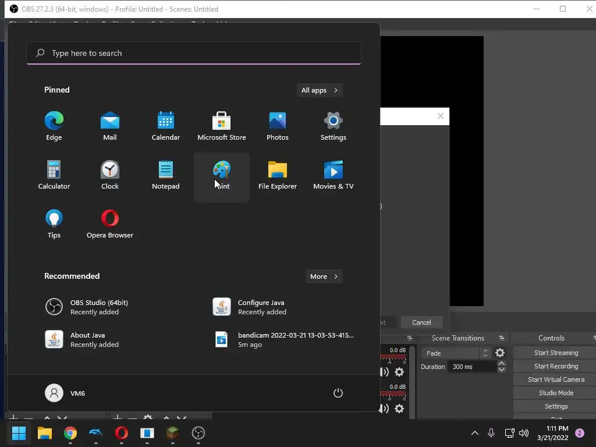Mute the lower audio mixer channel
Viewport: 596px width, 447px height.
pos(384,409)
